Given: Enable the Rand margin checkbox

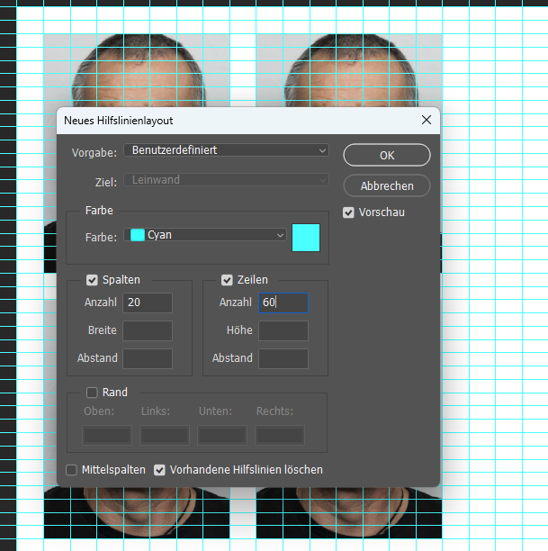Looking at the screenshot, I should pos(92,393).
